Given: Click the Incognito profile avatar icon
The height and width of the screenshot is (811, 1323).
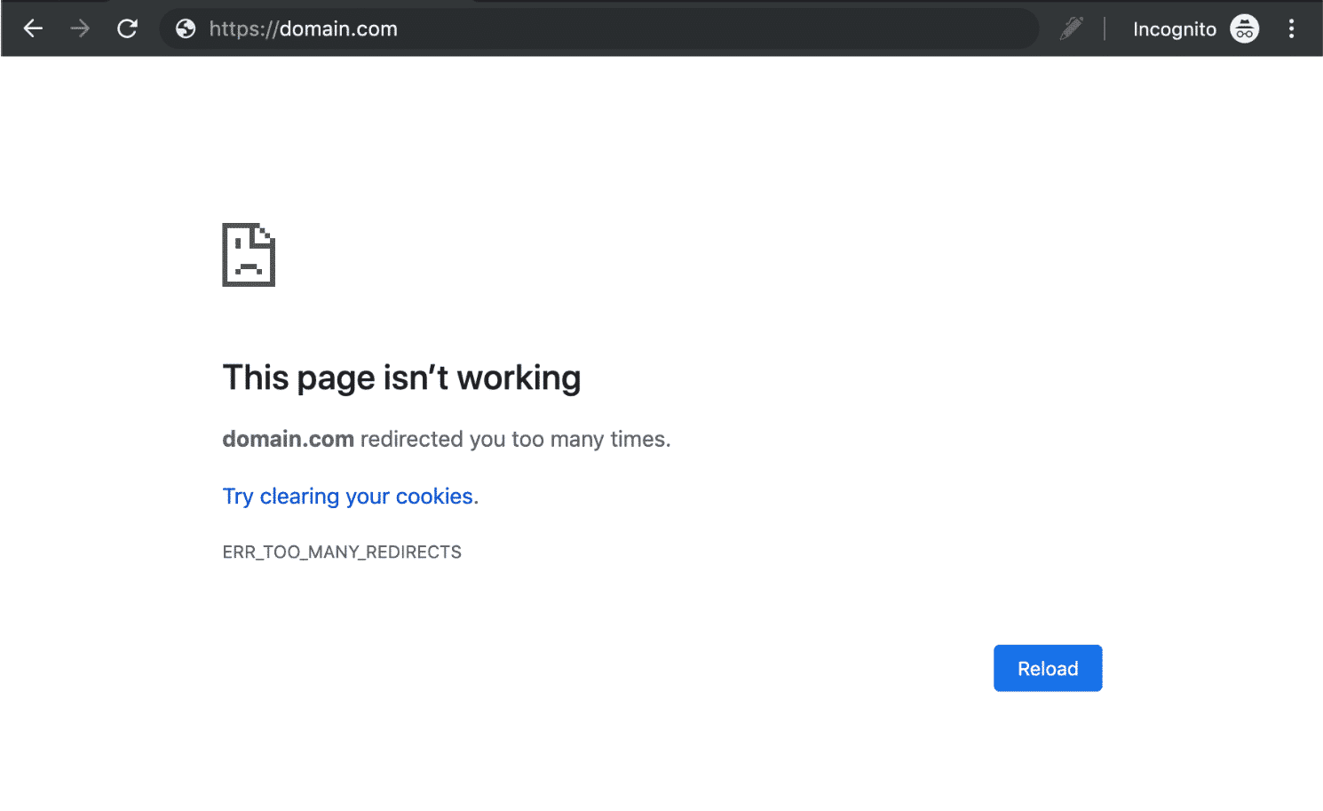Looking at the screenshot, I should [x=1244, y=28].
